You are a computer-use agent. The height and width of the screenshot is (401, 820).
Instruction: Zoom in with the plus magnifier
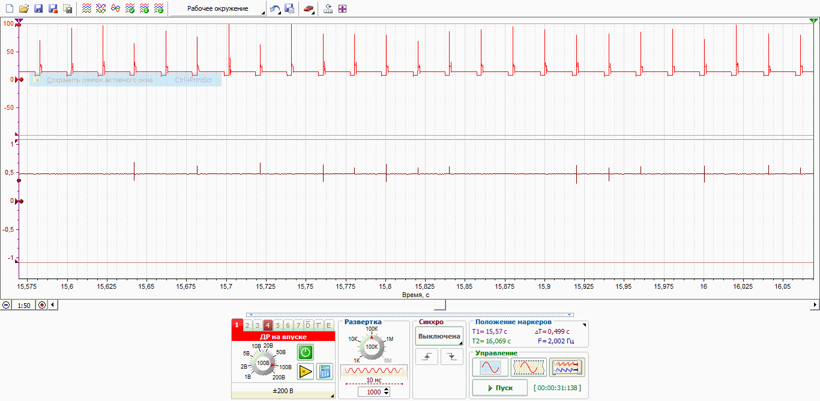click(42, 305)
